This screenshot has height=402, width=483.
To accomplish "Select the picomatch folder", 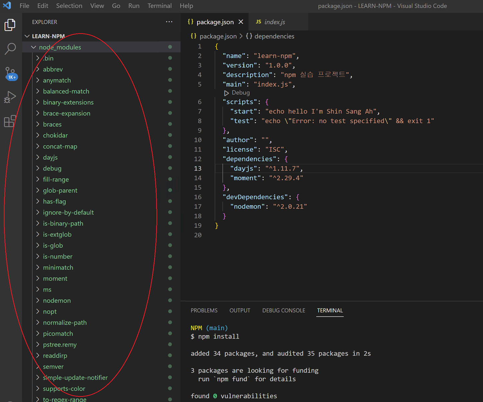I will pos(101,334).
